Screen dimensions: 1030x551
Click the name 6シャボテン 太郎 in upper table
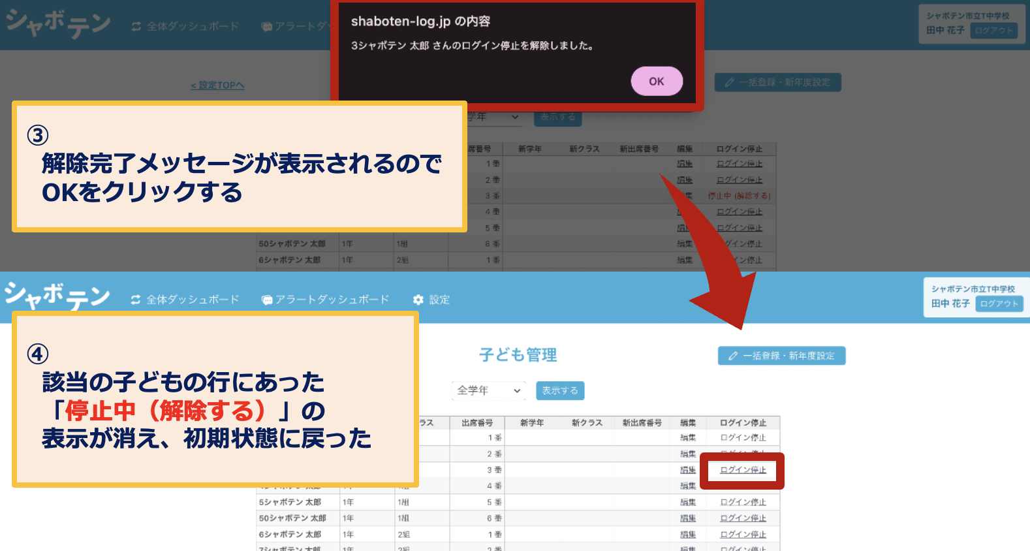pyautogui.click(x=290, y=260)
